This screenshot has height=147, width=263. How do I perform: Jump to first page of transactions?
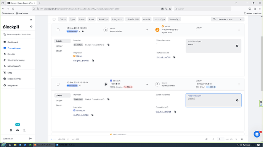click(206, 139)
